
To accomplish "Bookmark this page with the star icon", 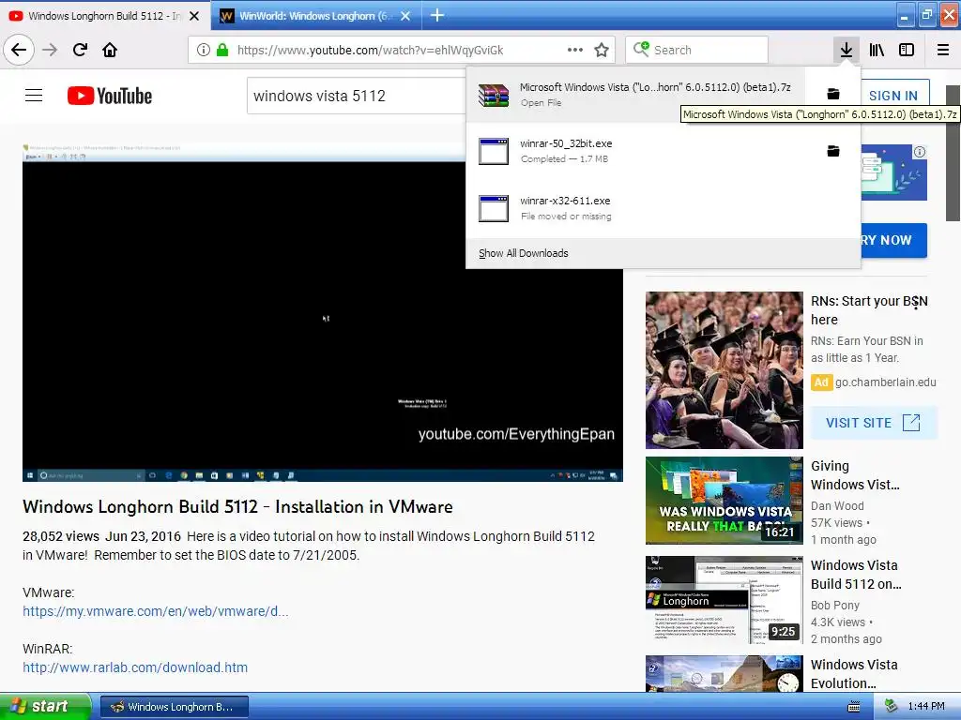I will click(602, 50).
